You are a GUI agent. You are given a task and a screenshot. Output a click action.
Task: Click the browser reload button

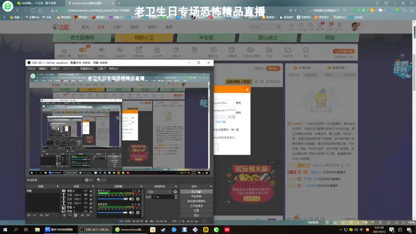point(33,10)
